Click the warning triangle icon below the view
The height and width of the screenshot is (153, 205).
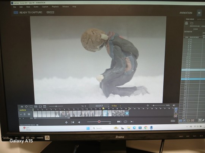tap(22, 107)
